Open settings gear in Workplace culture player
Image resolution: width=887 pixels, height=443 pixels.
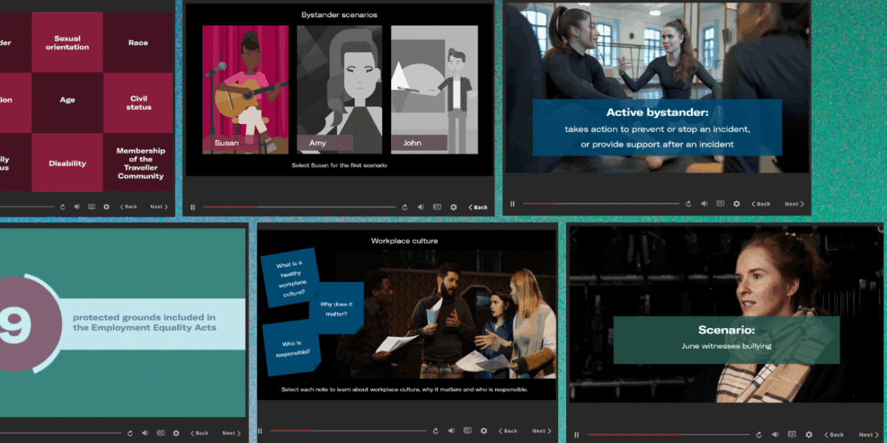pos(484,431)
